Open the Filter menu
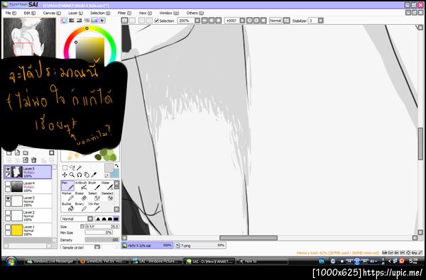This screenshot has height=280, width=426. coord(124,13)
